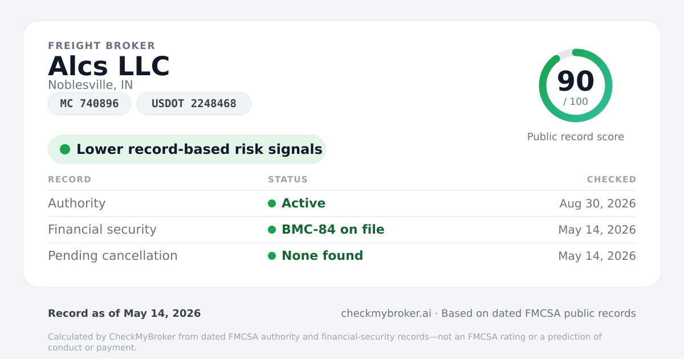This screenshot has height=359, width=684.
Task: Click the Public record score label
Action: pos(576,137)
